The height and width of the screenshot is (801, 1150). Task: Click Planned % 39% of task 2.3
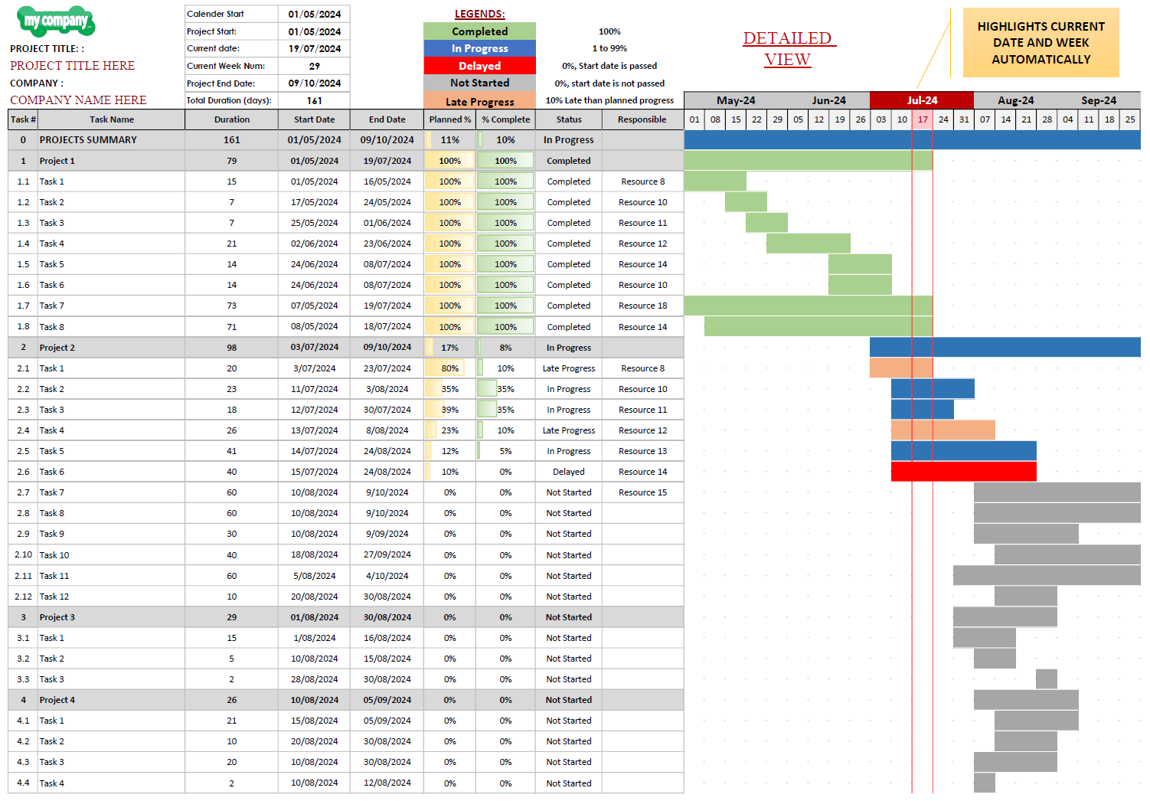[450, 410]
